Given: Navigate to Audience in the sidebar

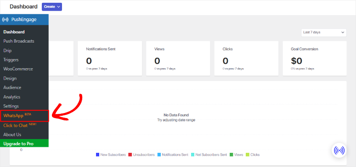Looking at the screenshot, I should pos(12,87).
